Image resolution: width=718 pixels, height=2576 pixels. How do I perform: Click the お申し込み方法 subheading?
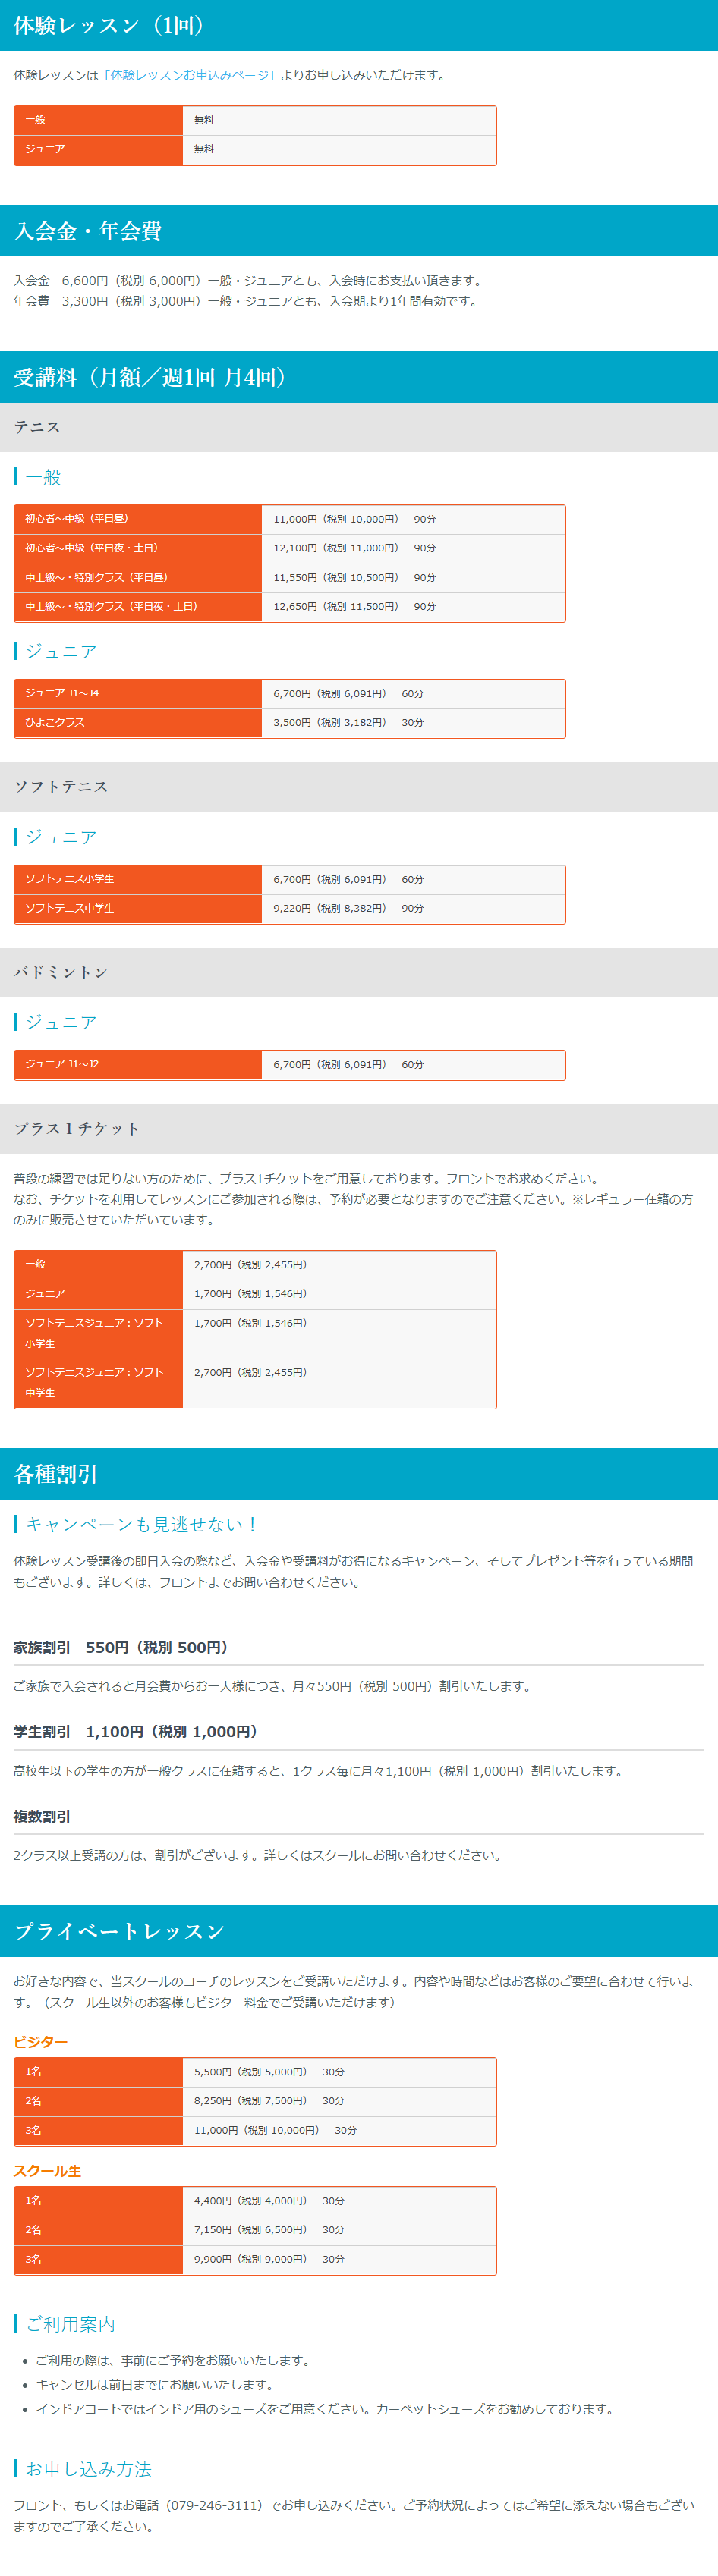(88, 2469)
